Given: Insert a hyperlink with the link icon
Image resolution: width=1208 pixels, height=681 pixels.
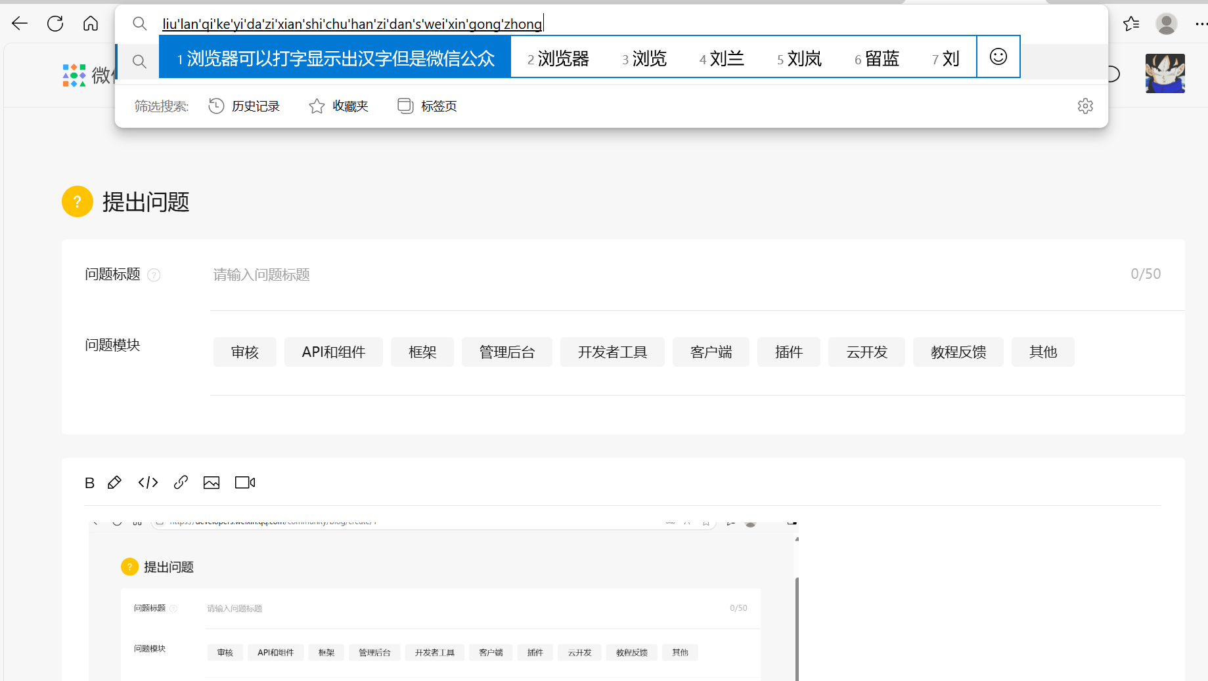Looking at the screenshot, I should (x=181, y=483).
